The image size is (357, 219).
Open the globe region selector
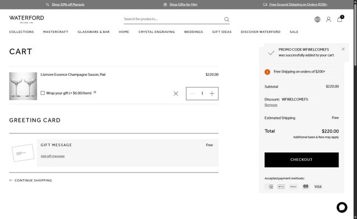(317, 20)
